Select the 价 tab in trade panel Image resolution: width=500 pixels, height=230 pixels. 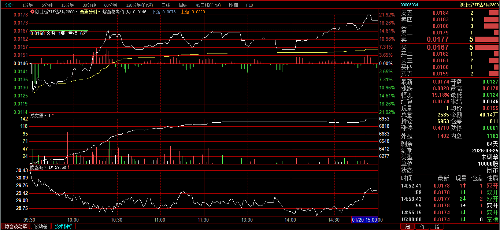(x=422, y=227)
